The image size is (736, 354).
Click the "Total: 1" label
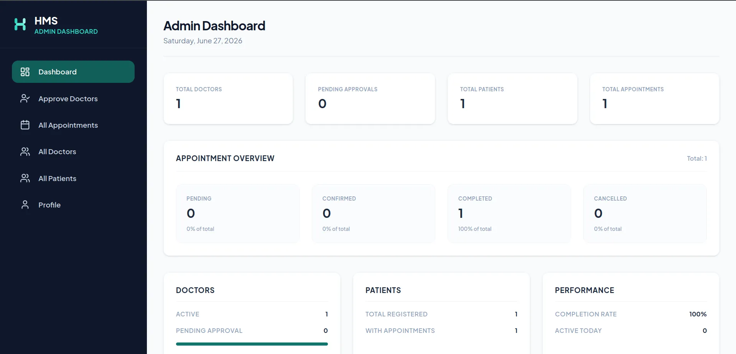[x=697, y=158]
